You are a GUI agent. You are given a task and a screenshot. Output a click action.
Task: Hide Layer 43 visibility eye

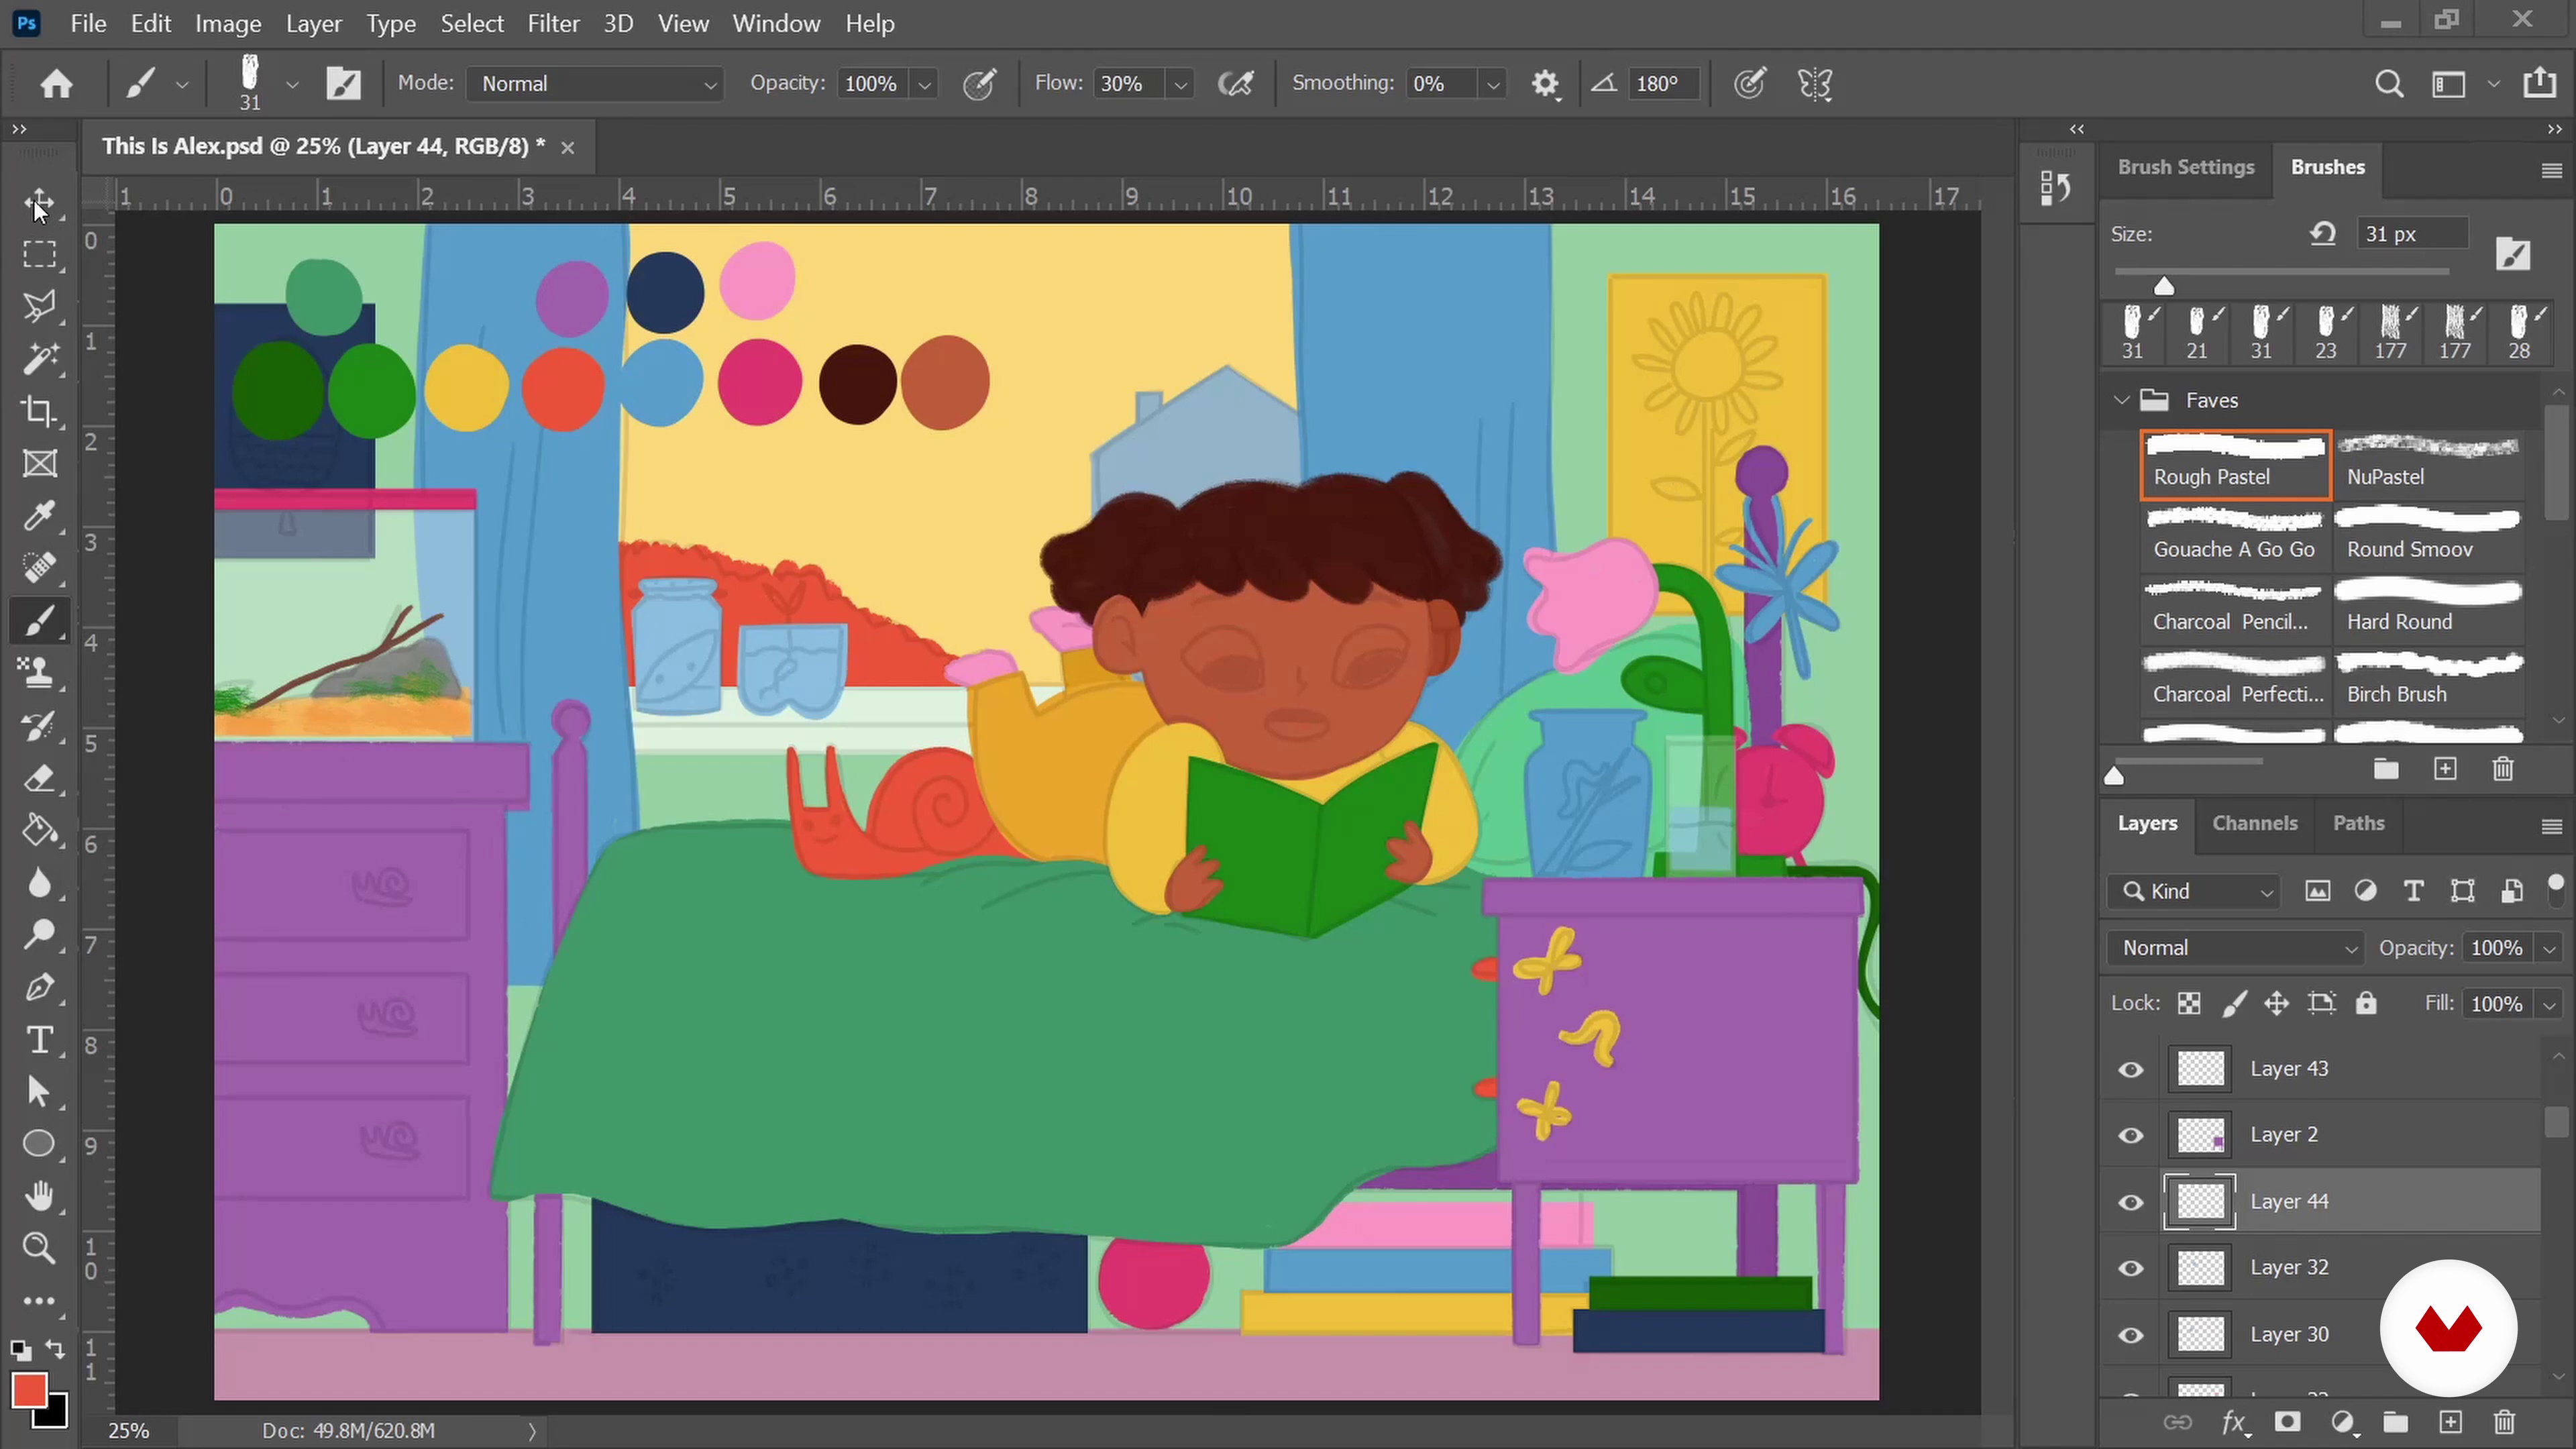[x=2131, y=1070]
